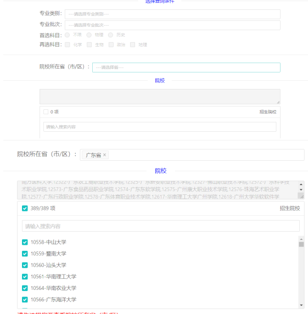Screen dimensions: 308x314
Task: Click the upper 请输入搜索内容 search field
Action: tap(160, 127)
